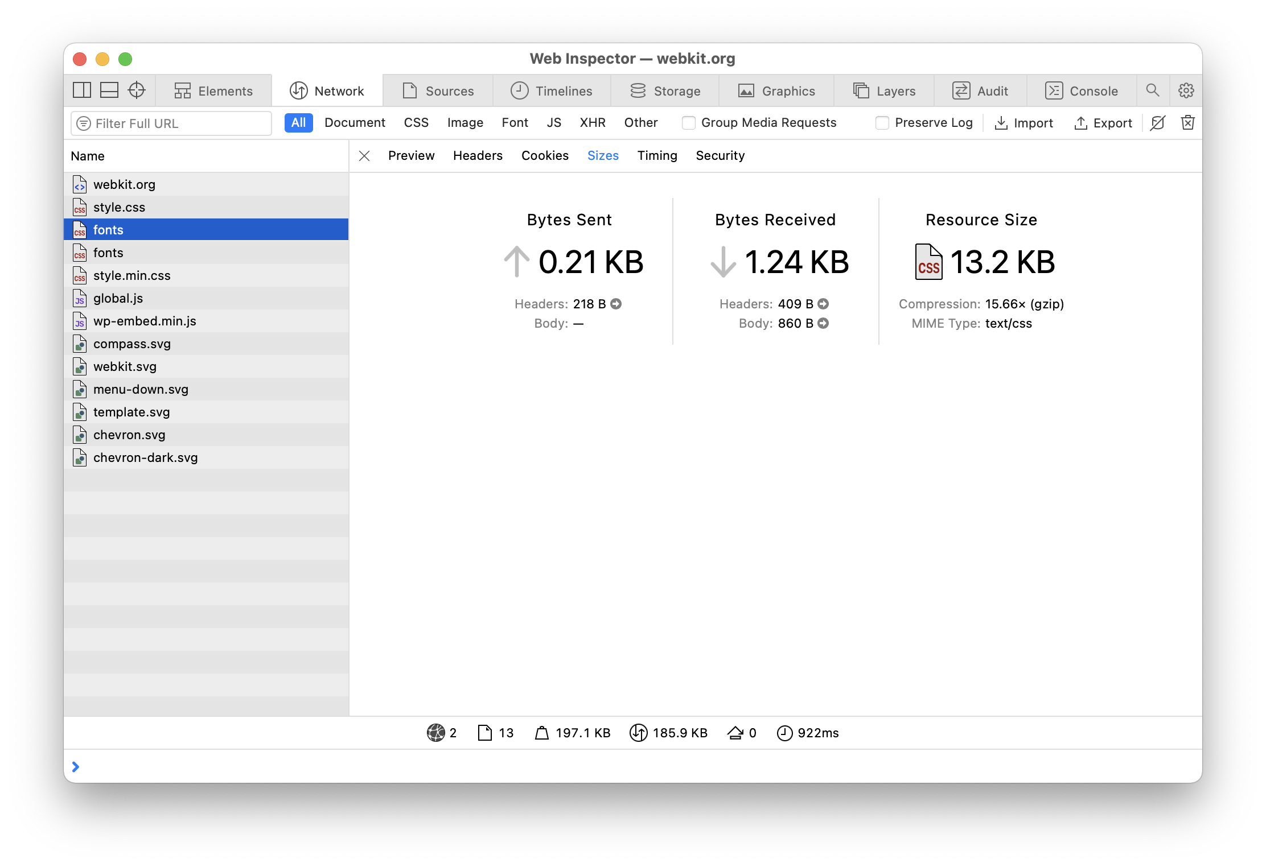
Task: Start element selection crosshair tool
Action: pos(137,90)
